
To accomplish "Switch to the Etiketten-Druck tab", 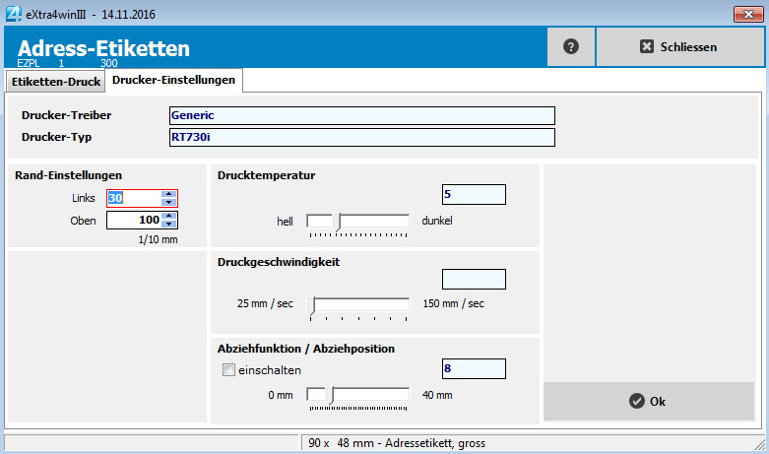I will click(x=55, y=81).
